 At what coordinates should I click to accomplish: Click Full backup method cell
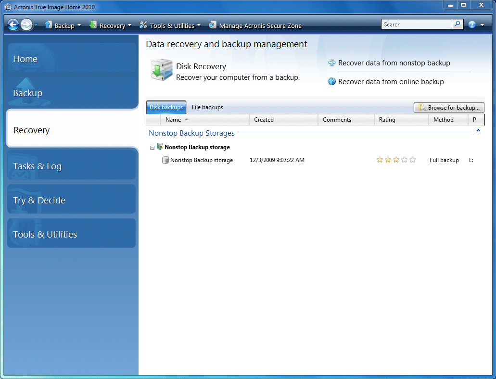(444, 160)
